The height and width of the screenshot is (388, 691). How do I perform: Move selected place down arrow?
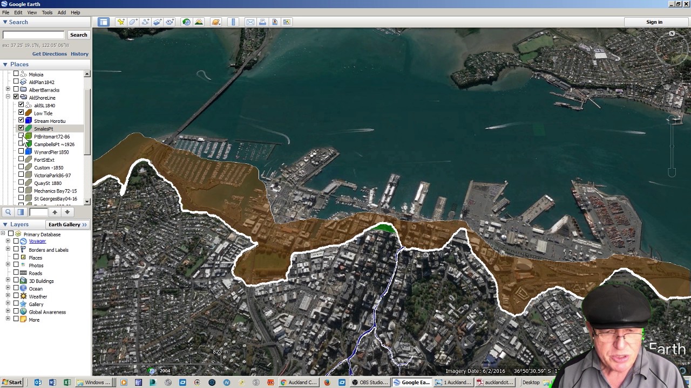pos(67,212)
